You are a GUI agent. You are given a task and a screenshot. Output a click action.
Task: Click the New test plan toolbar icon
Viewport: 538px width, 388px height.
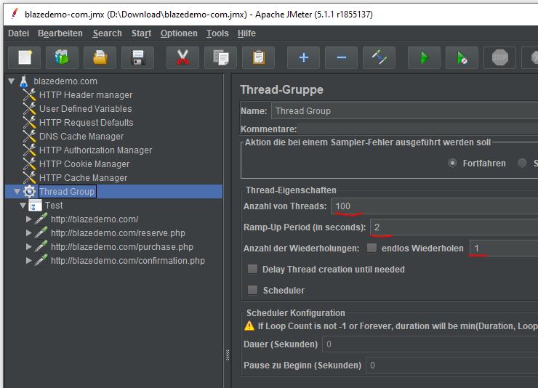[25, 57]
